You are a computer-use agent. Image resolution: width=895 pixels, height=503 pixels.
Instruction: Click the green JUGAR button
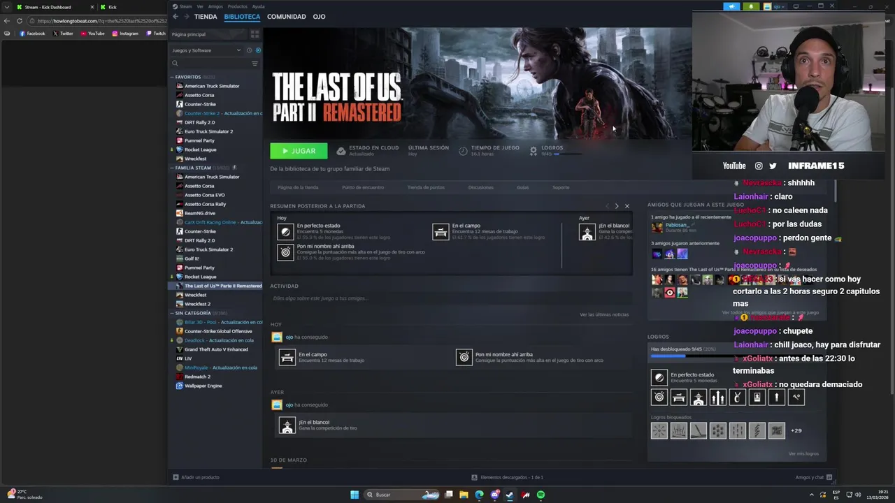[299, 151]
